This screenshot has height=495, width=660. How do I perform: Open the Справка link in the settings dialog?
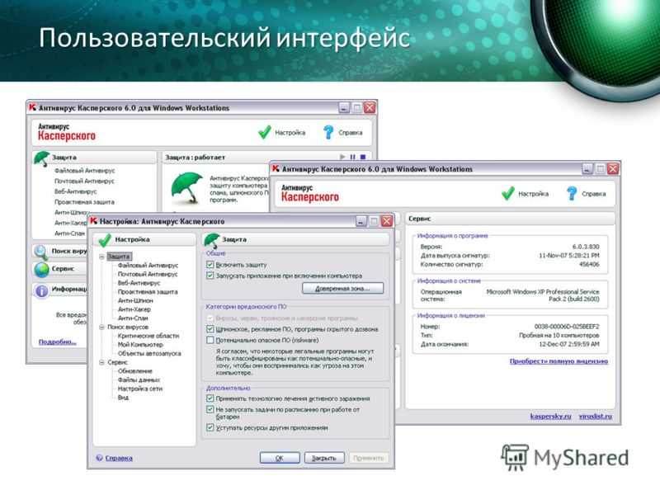click(119, 458)
